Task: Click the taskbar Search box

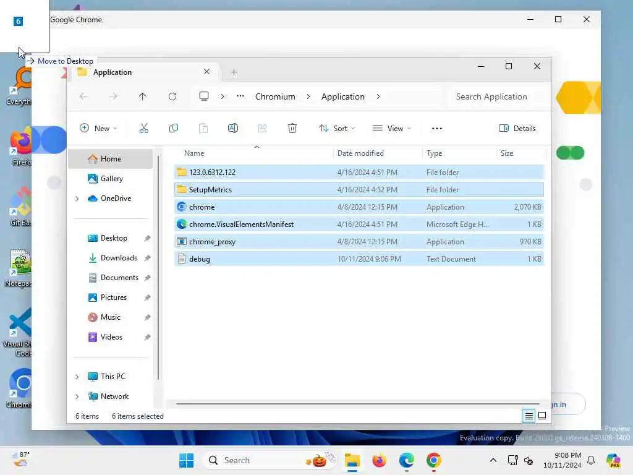Action: click(x=270, y=460)
